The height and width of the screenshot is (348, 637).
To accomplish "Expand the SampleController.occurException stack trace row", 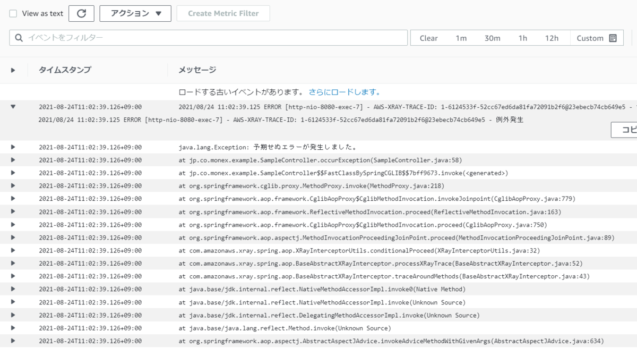I will pos(12,160).
